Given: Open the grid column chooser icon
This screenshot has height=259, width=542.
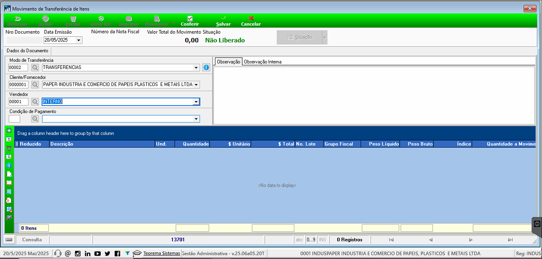Looking at the screenshot, I should click(x=17, y=144).
